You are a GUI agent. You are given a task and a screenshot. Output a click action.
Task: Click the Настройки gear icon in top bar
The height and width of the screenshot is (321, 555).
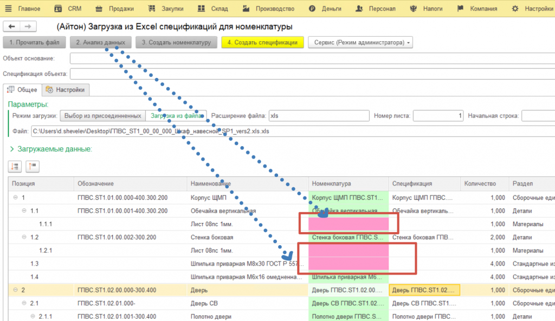point(515,9)
